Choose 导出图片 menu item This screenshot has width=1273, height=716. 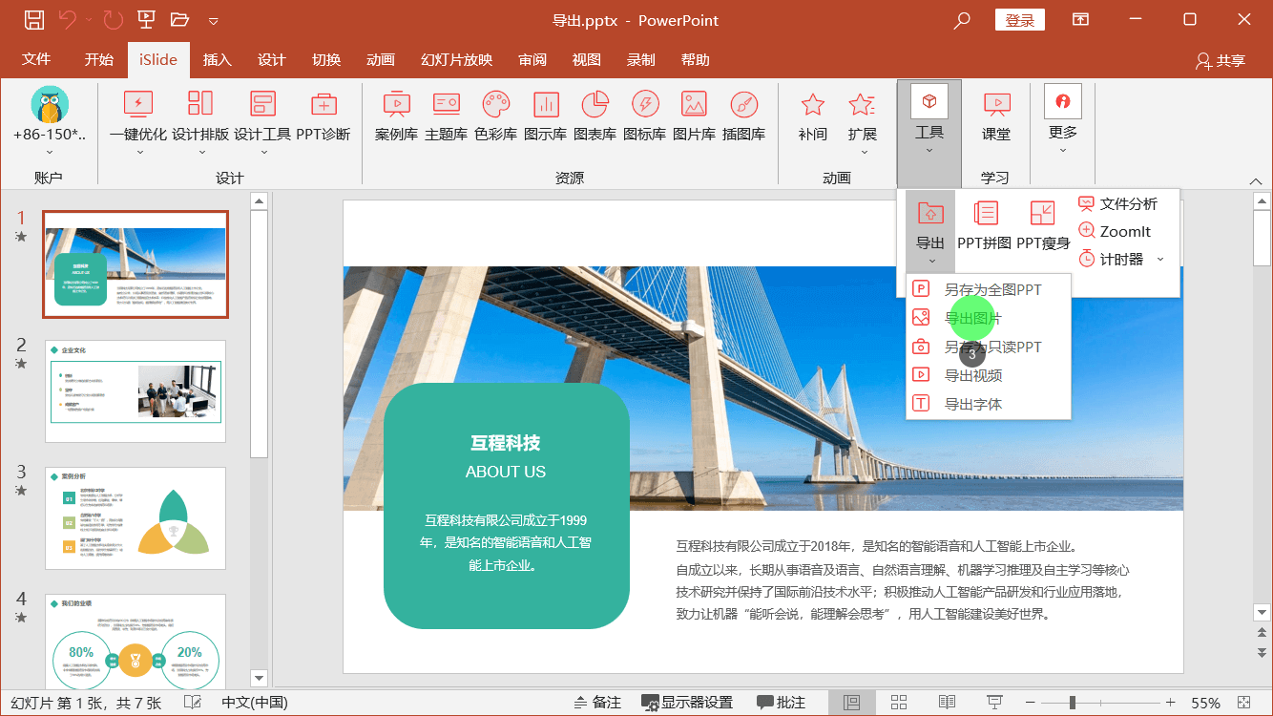coord(989,318)
